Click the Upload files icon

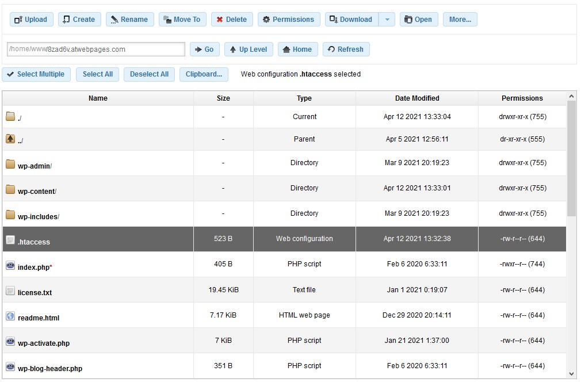tap(18, 19)
